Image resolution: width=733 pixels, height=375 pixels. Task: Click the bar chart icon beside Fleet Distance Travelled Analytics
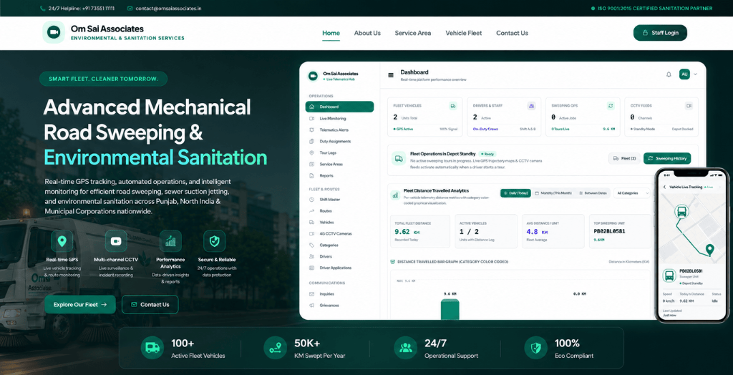tap(395, 195)
